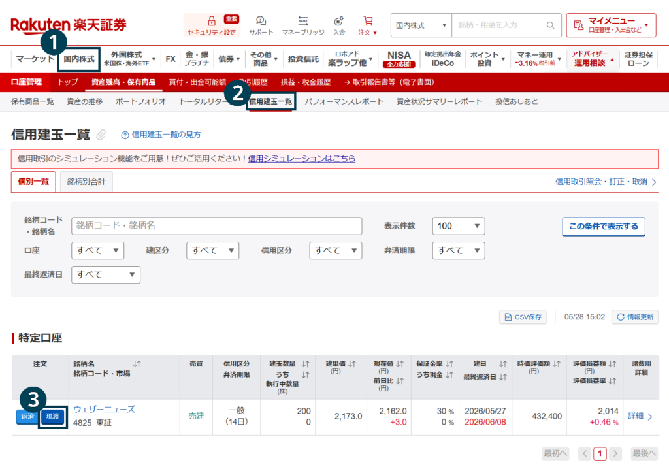This screenshot has width=669, height=471.
Task: Open the 最終返済日 すべて dropdown
Action: pos(106,275)
